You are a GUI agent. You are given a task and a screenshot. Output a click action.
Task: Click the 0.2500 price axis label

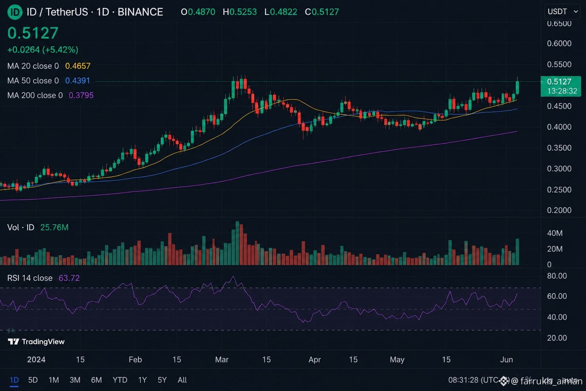[559, 190]
